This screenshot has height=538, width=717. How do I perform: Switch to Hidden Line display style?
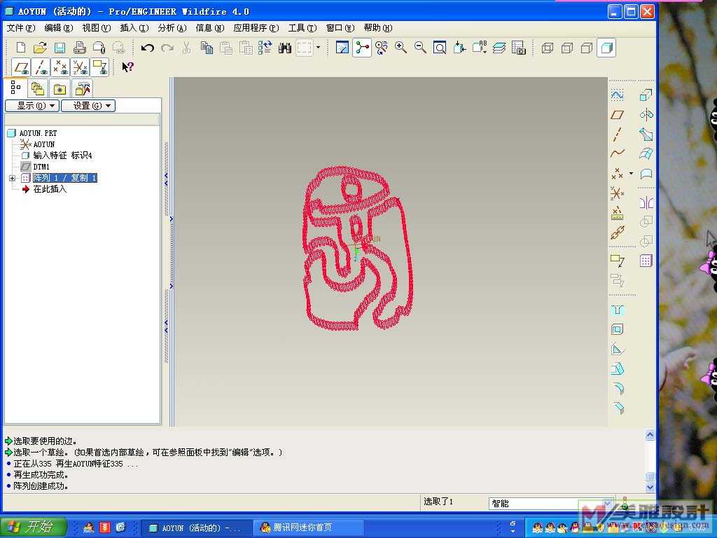567,48
